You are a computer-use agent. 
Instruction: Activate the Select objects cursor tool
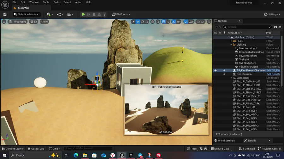[133, 22]
